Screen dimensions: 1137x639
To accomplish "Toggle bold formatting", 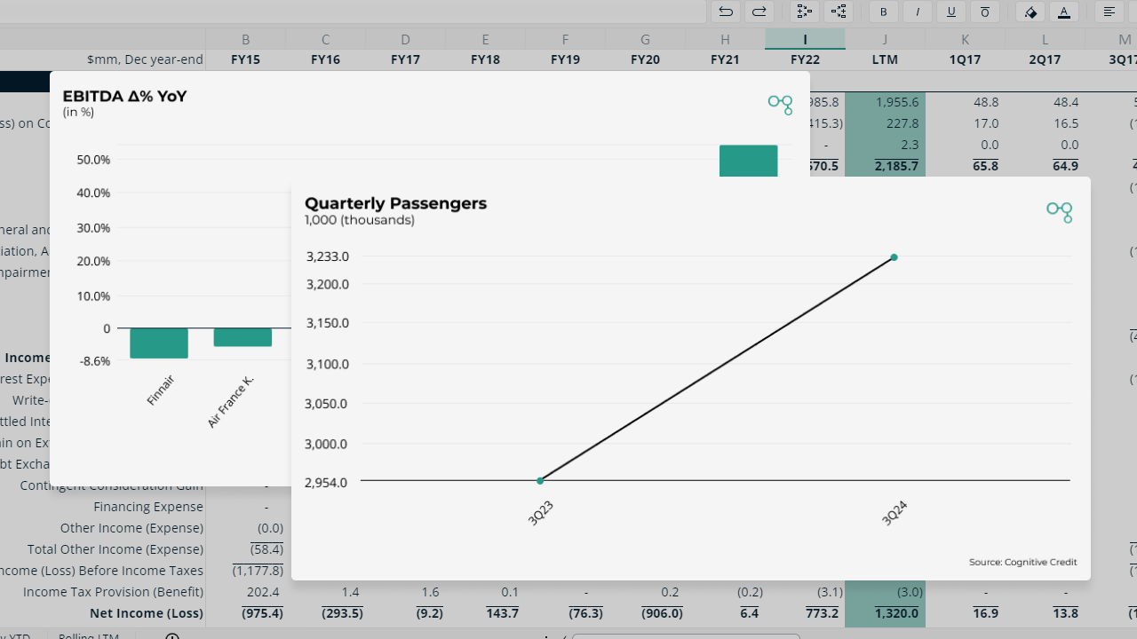I will point(883,12).
